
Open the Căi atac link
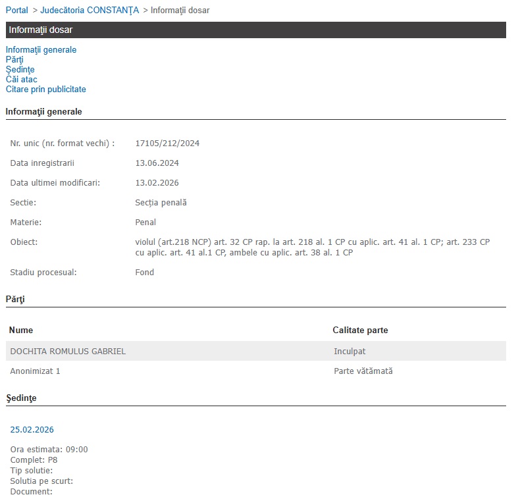(21, 80)
